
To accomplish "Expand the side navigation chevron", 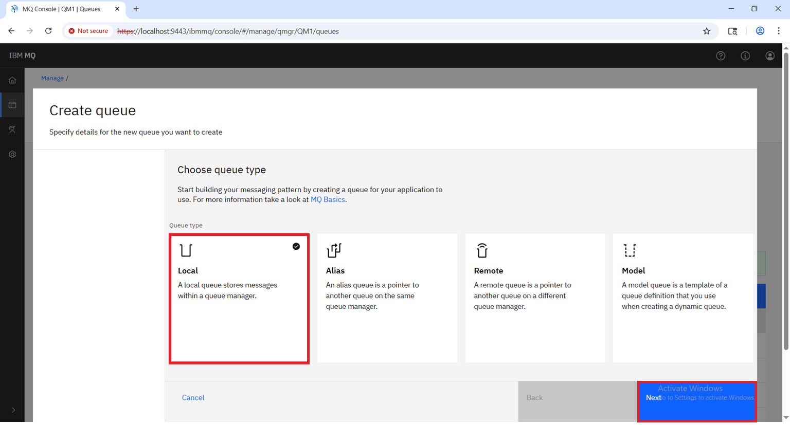I will pos(13,410).
